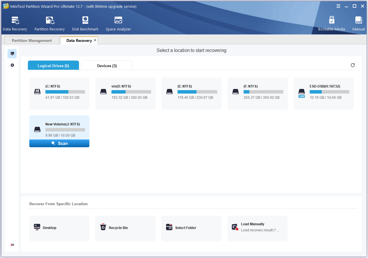Switch to the Partition Management tab
The width and height of the screenshot is (368, 258).
click(32, 40)
